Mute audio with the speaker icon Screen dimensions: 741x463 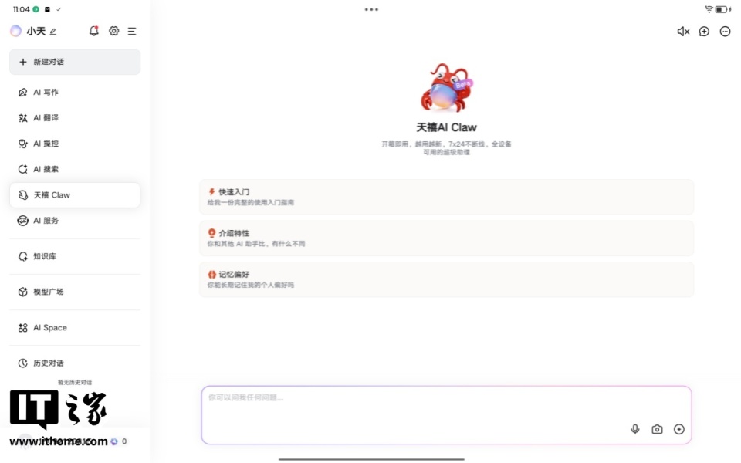(682, 32)
